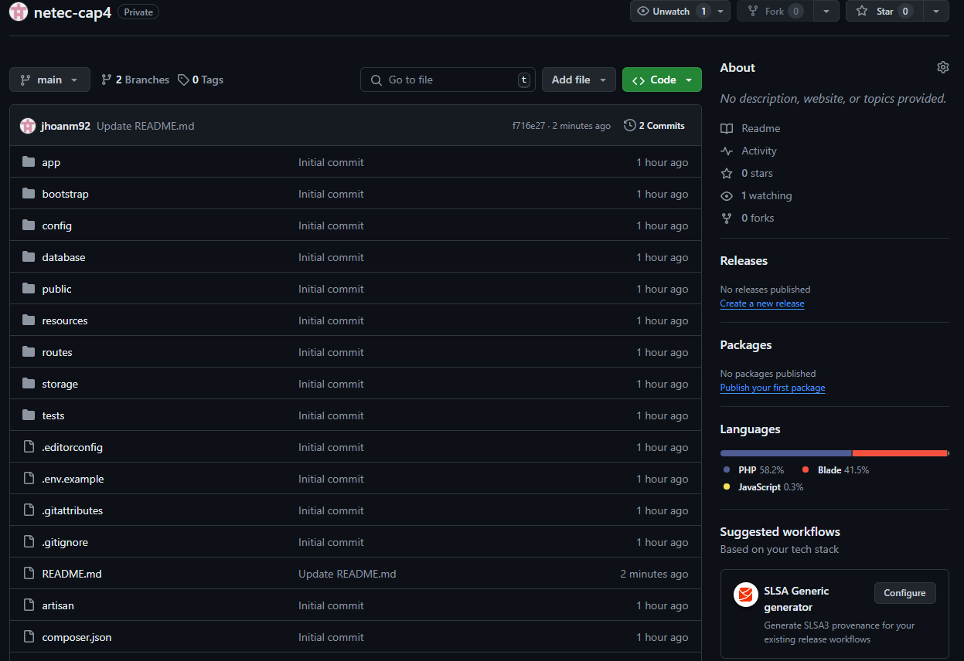Click the jhoanm92 avatar in commit header
The height and width of the screenshot is (661, 964).
pyautogui.click(x=28, y=126)
